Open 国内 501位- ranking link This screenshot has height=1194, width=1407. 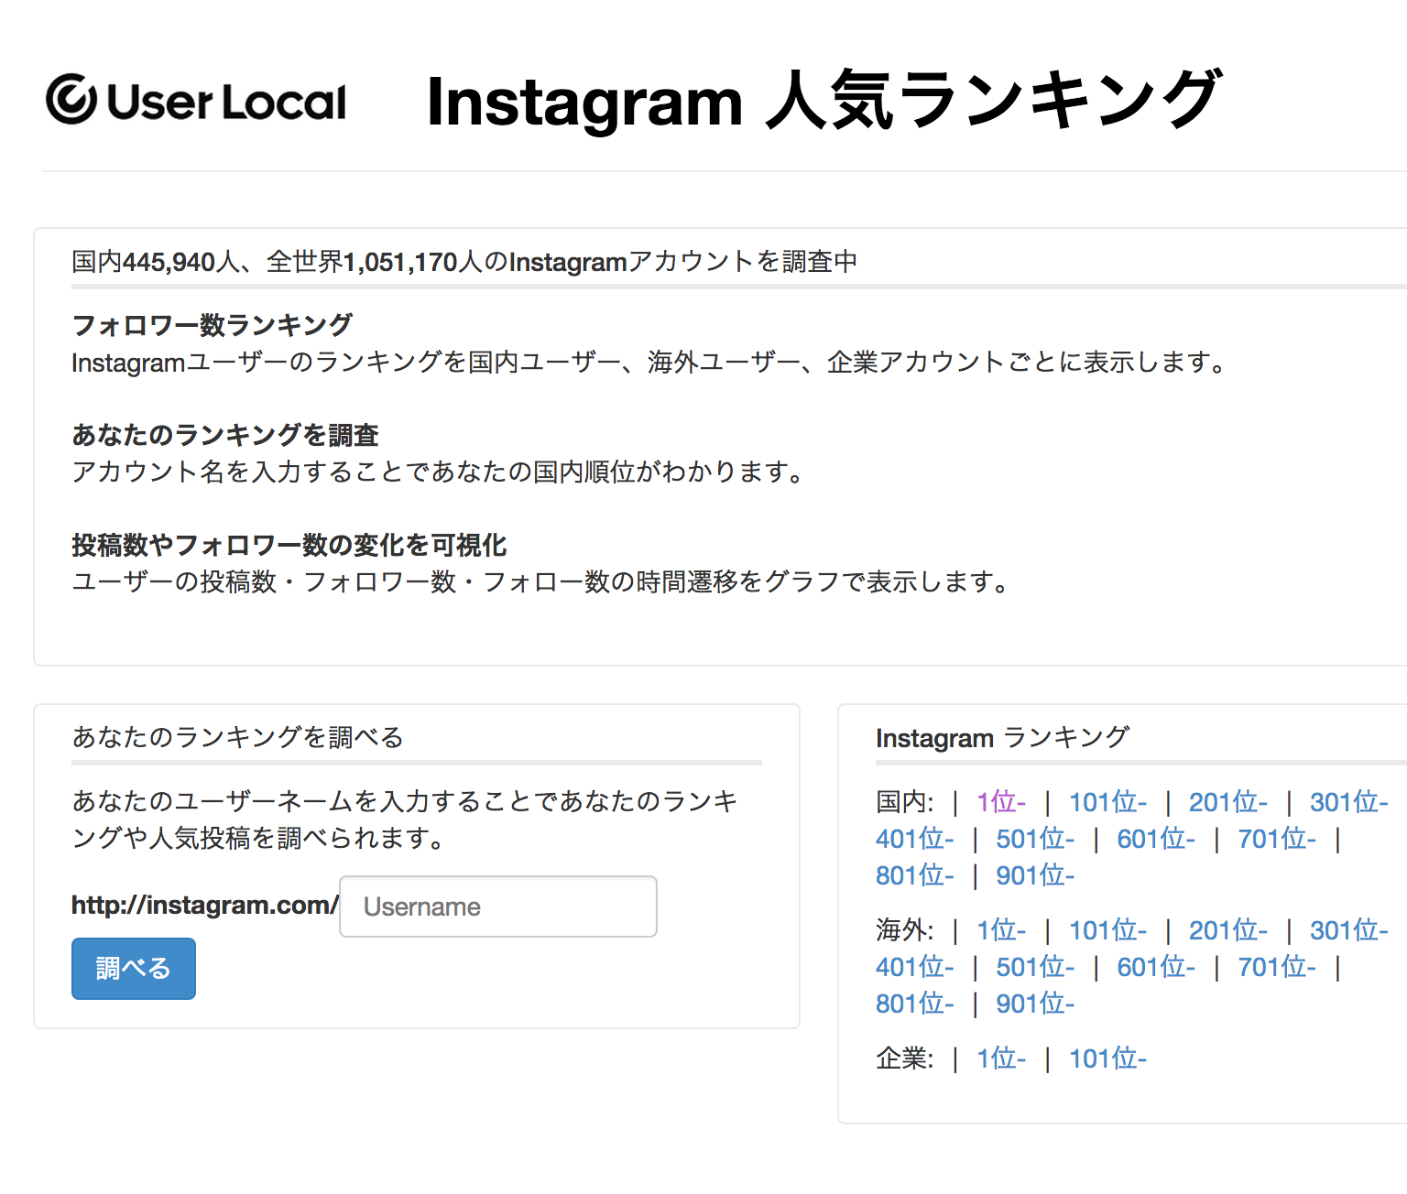(1036, 839)
